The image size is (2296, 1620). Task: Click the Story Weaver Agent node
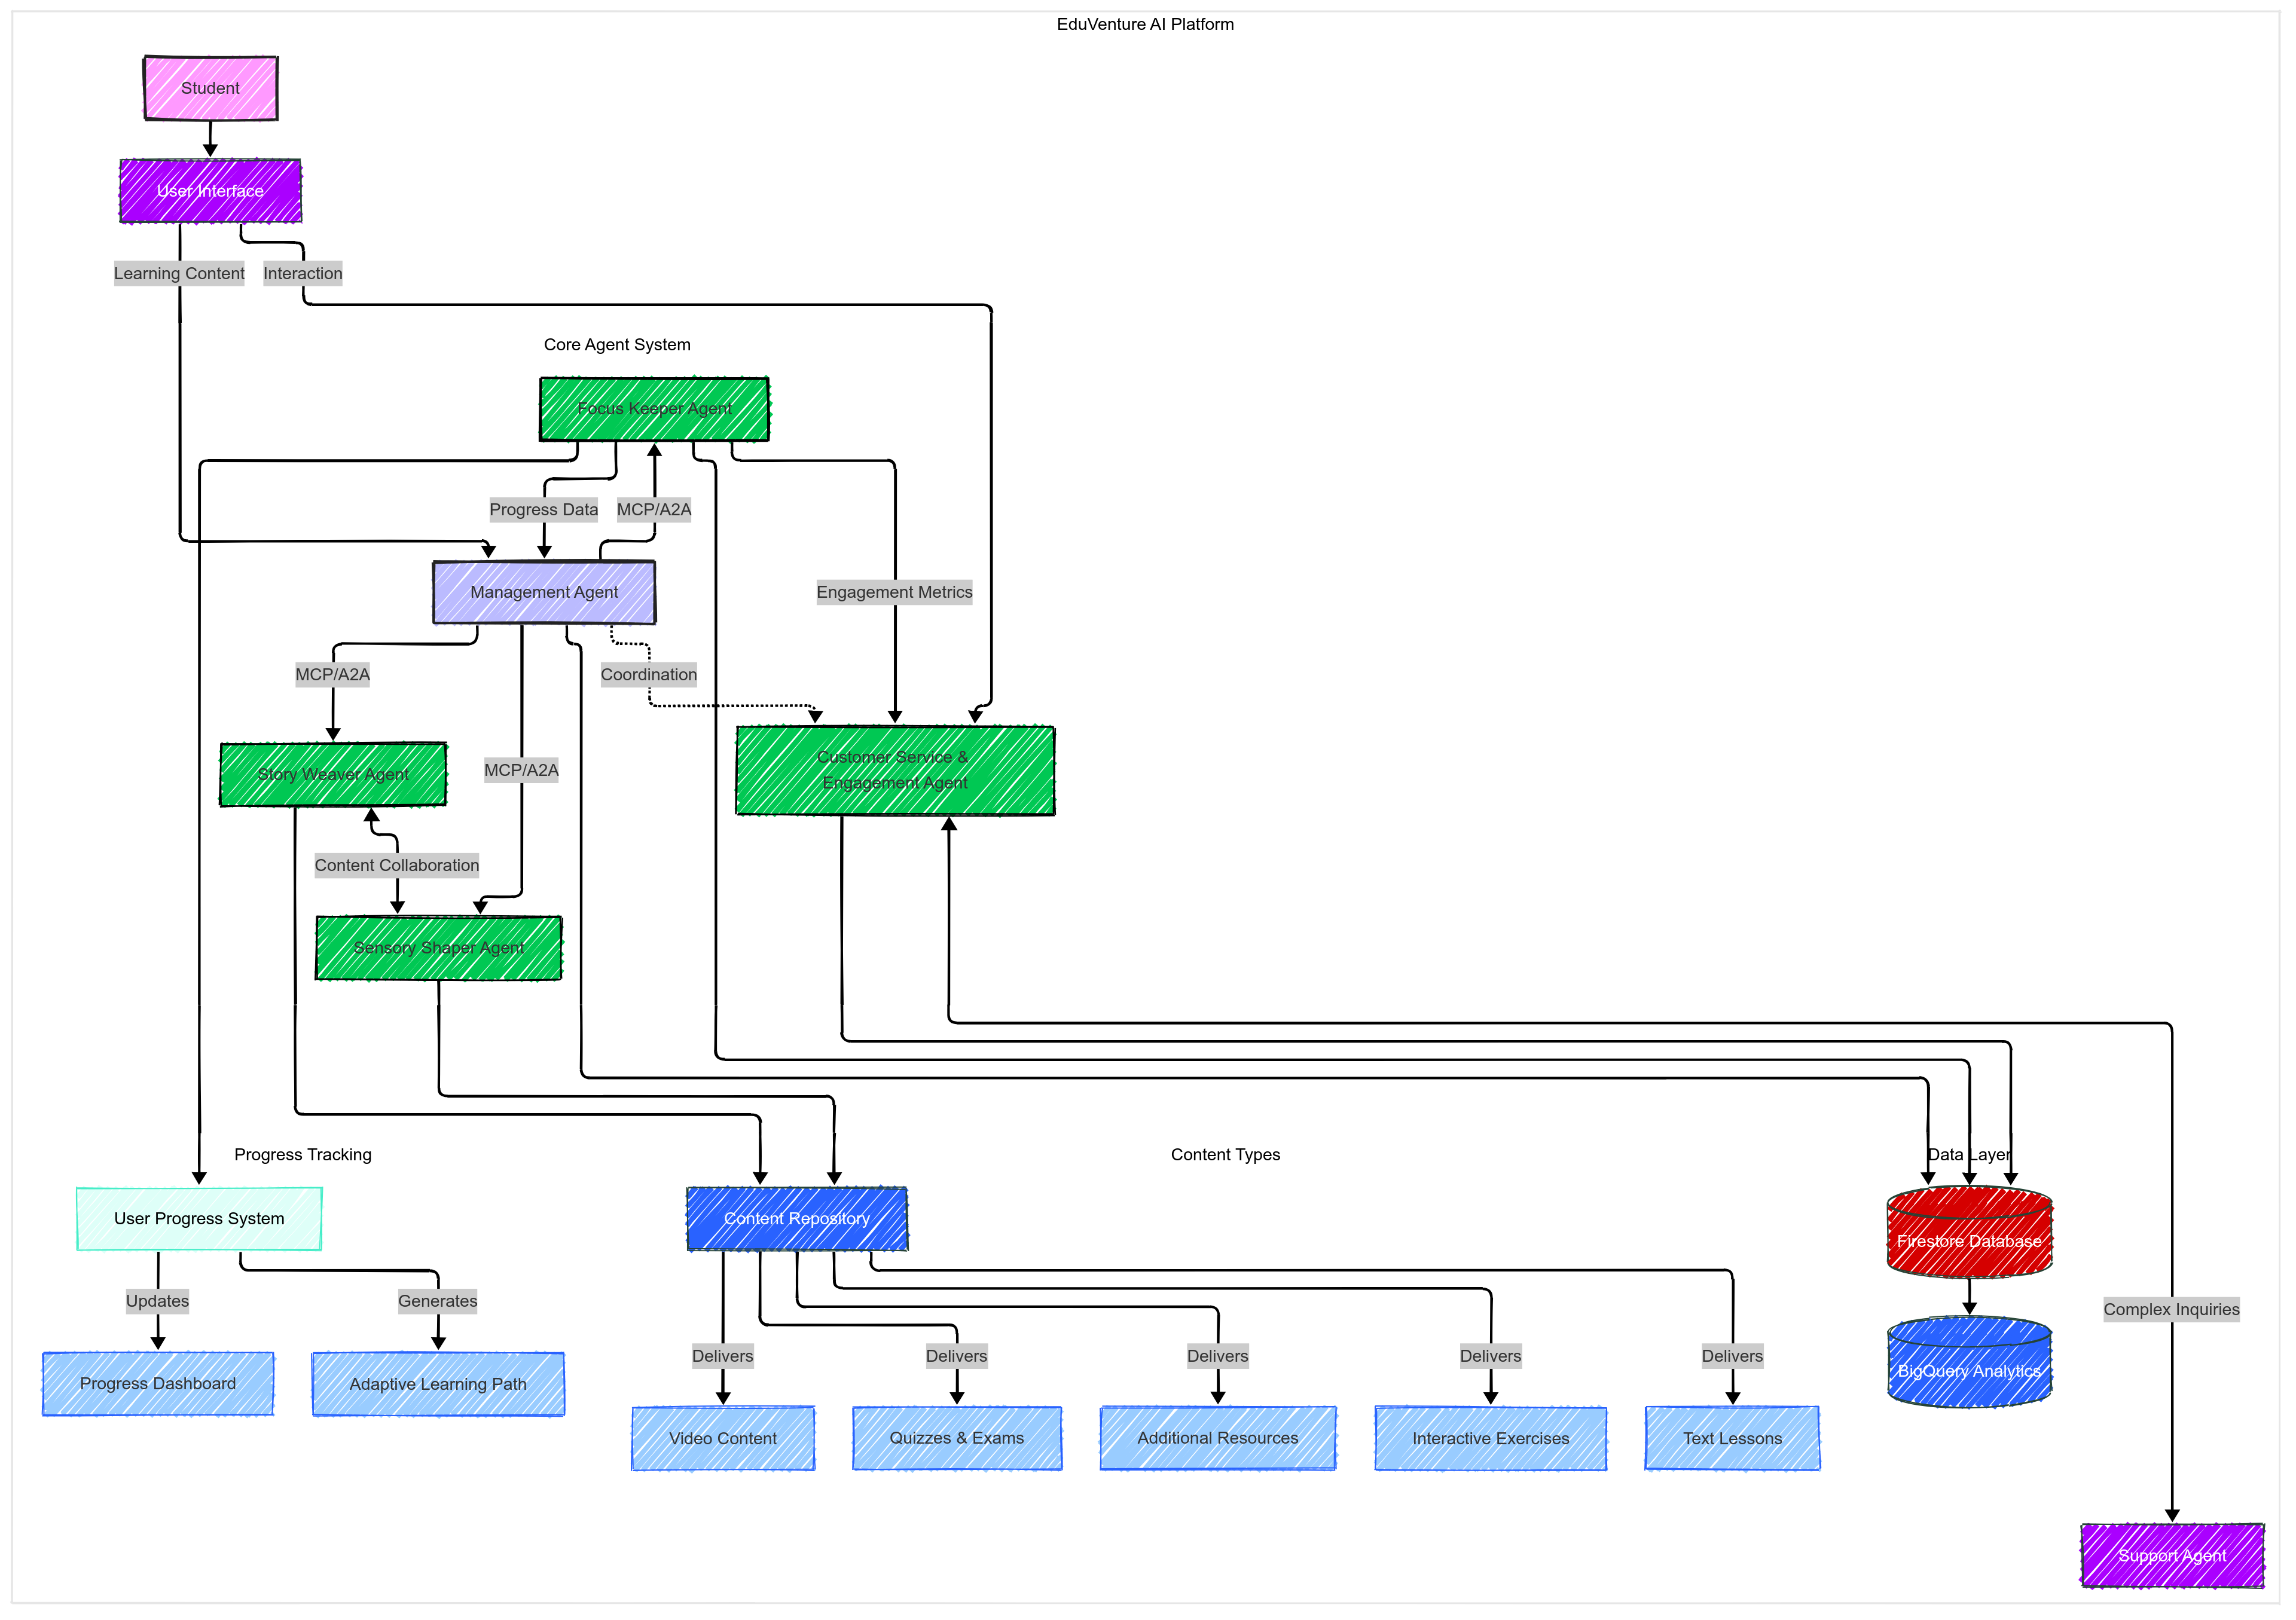pyautogui.click(x=333, y=774)
